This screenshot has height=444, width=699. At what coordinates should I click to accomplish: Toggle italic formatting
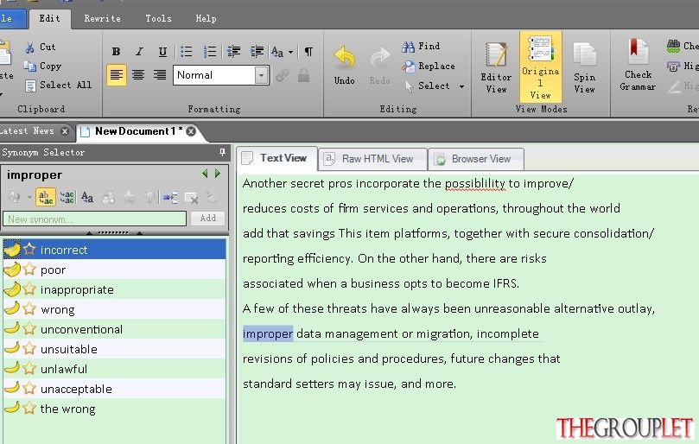139,52
